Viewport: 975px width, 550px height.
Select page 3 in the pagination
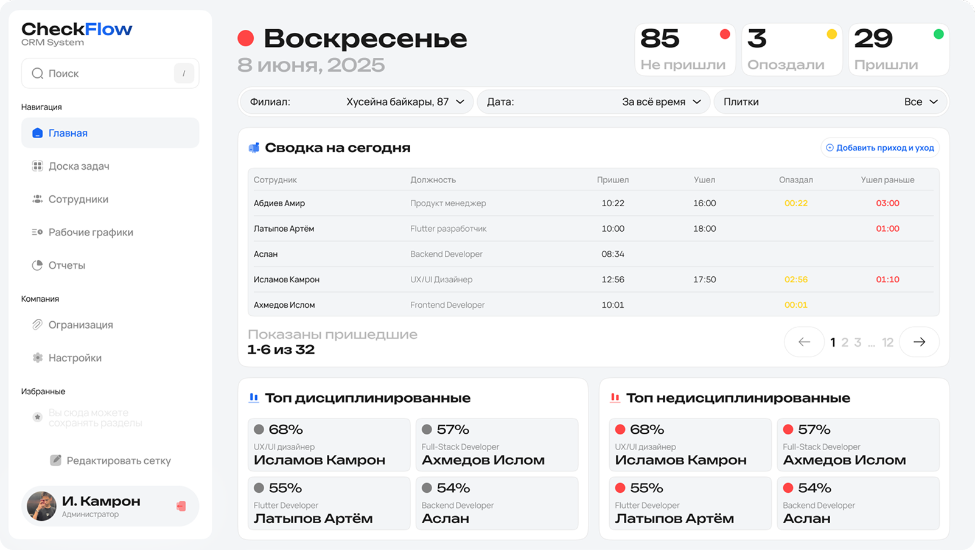pos(858,342)
